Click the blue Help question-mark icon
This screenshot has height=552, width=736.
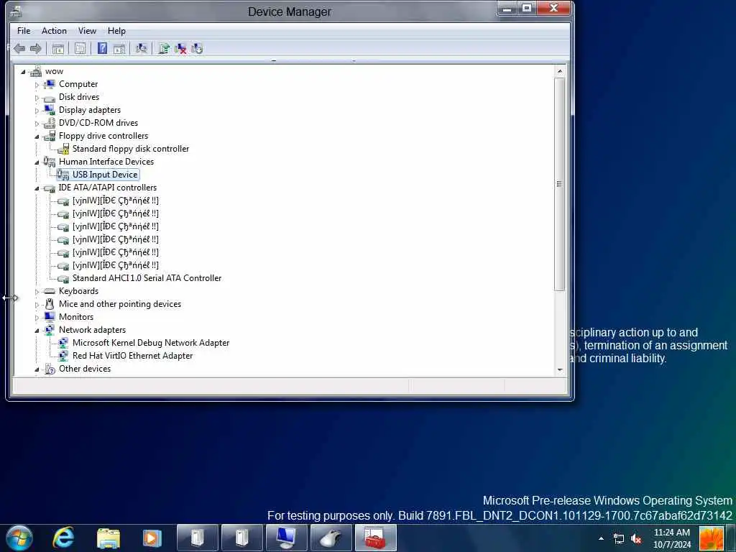[102, 48]
